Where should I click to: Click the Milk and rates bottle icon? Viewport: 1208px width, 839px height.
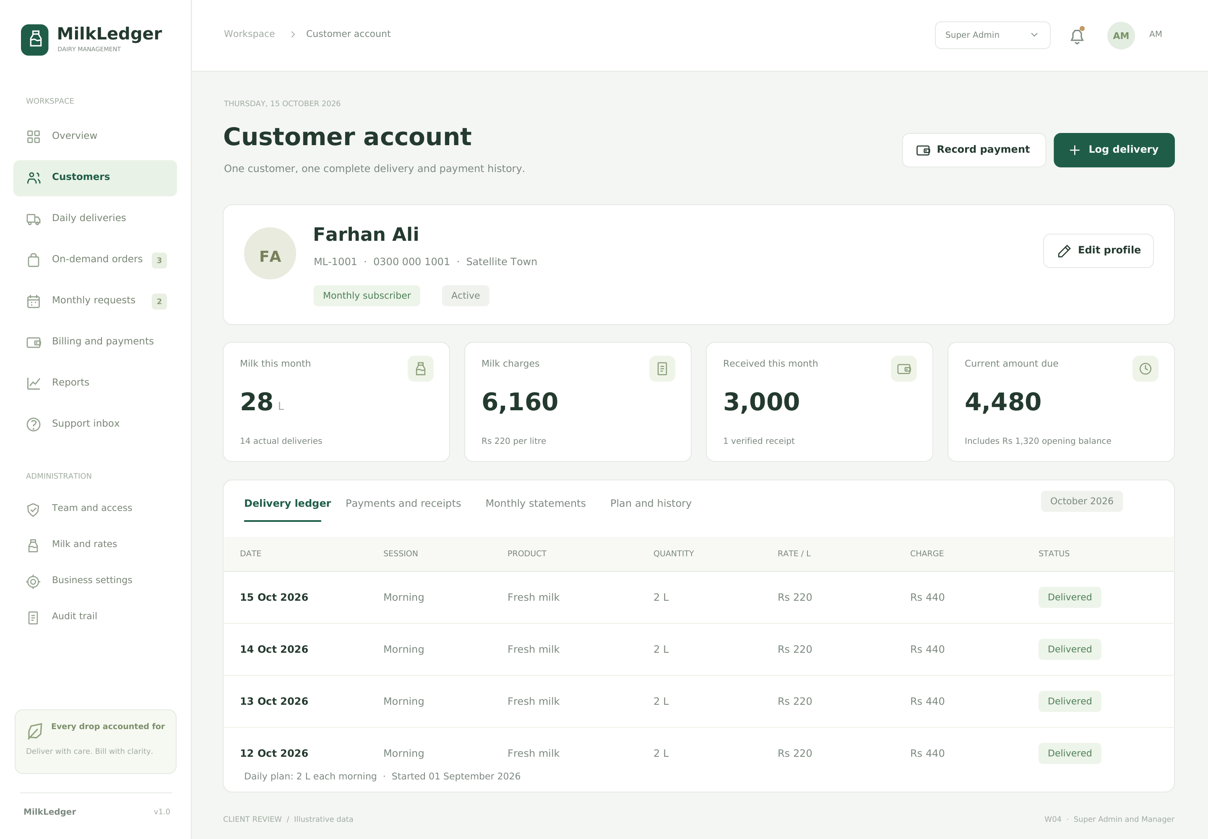[x=33, y=545]
